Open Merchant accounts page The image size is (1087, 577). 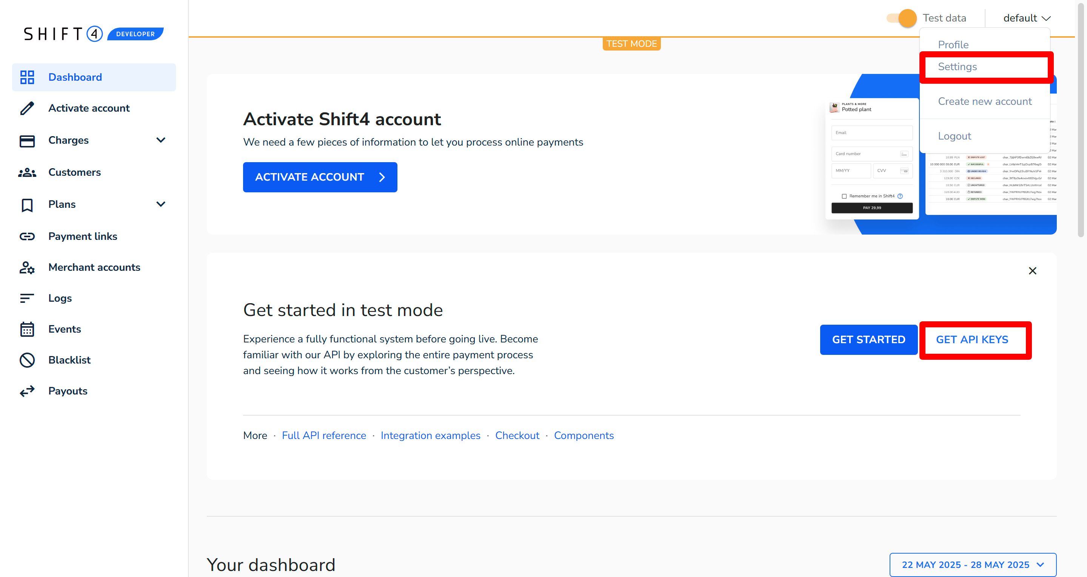tap(94, 267)
